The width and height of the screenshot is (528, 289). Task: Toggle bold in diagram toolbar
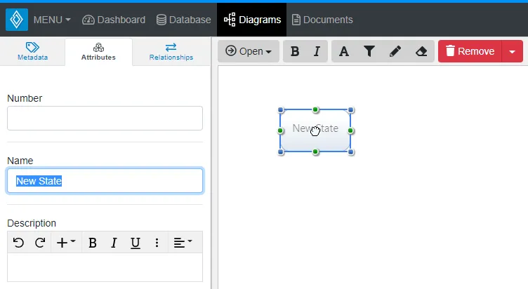tap(294, 51)
